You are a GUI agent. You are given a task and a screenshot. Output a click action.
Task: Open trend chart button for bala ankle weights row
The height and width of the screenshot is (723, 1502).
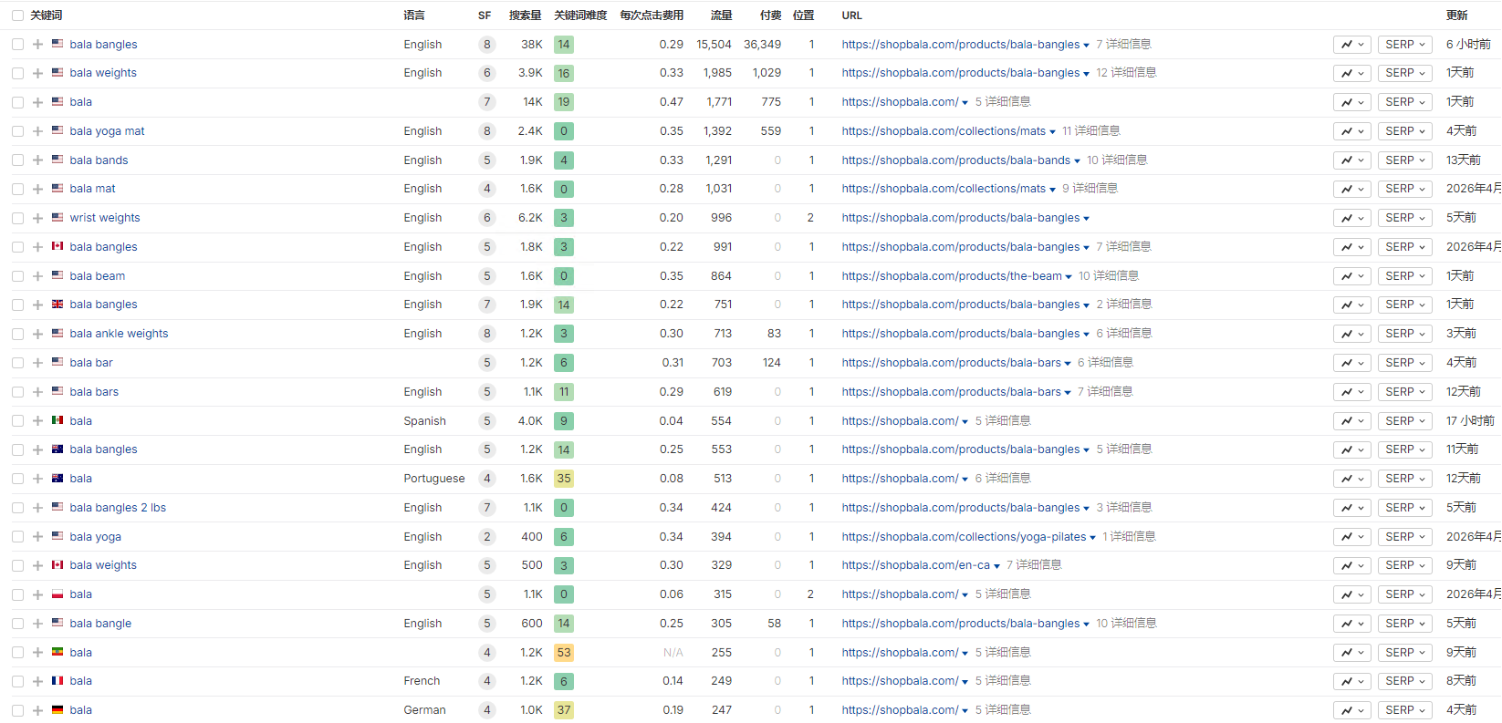pyautogui.click(x=1352, y=334)
